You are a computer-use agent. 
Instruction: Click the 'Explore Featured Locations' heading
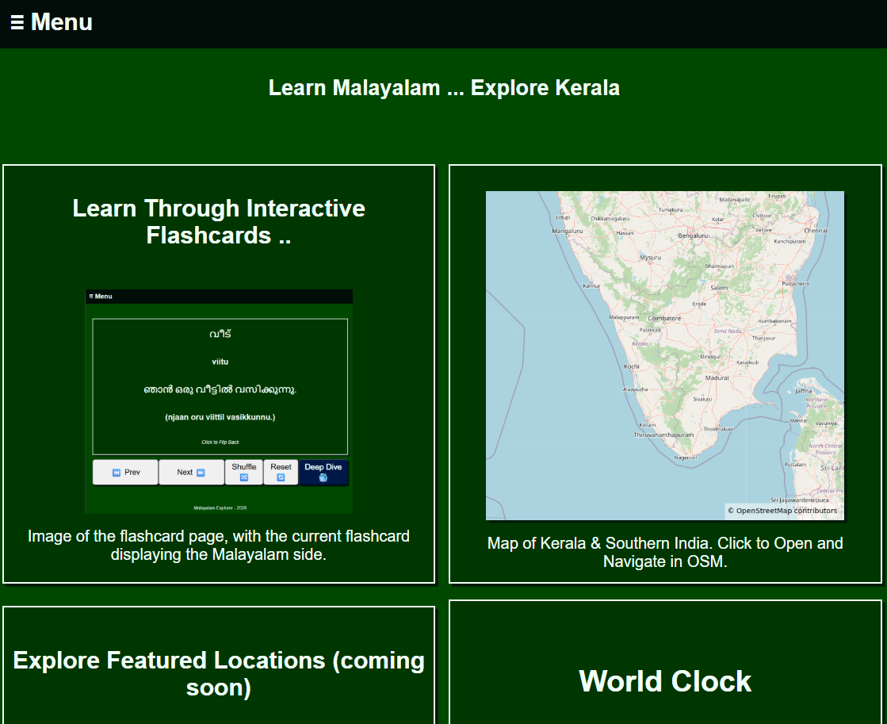(x=219, y=673)
